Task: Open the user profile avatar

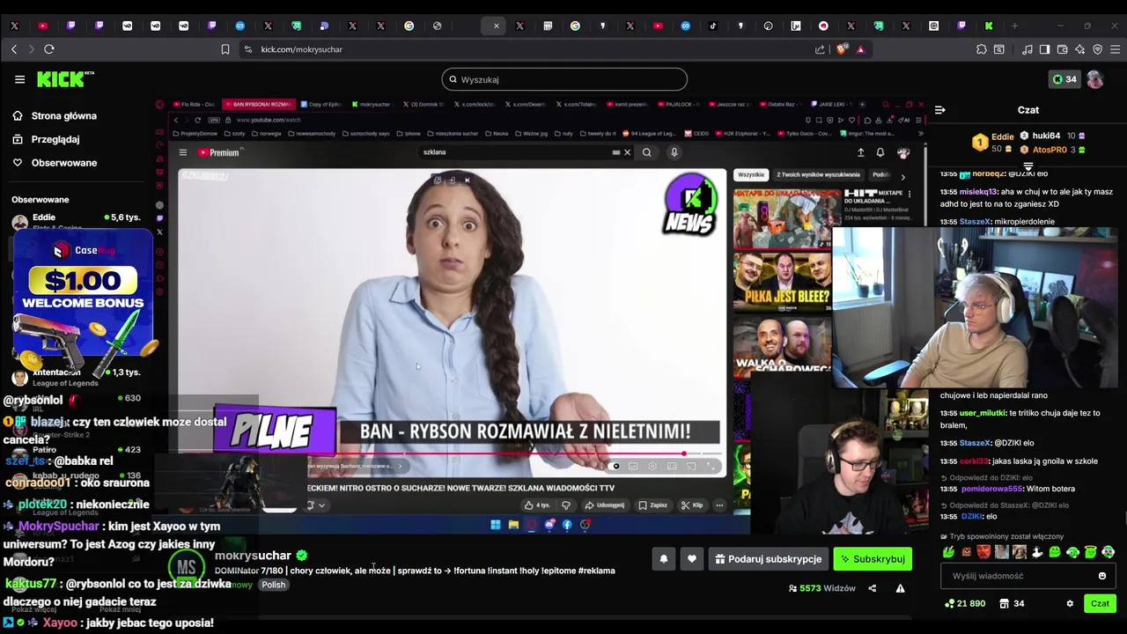Action: (1094, 79)
